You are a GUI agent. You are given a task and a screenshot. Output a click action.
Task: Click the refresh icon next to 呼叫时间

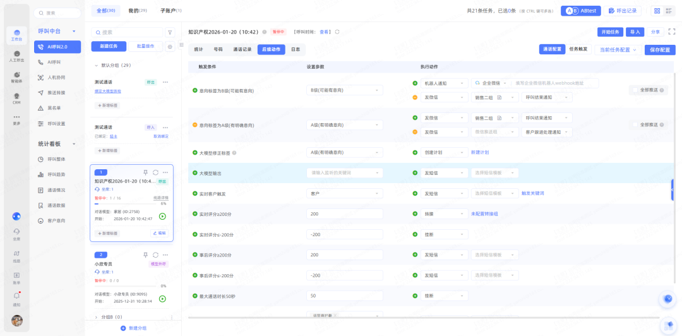tap(337, 32)
